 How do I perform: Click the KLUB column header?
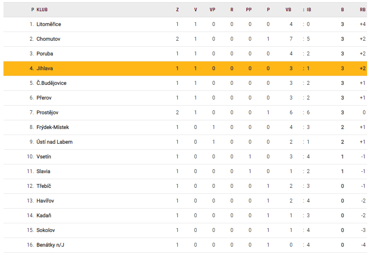click(x=42, y=10)
